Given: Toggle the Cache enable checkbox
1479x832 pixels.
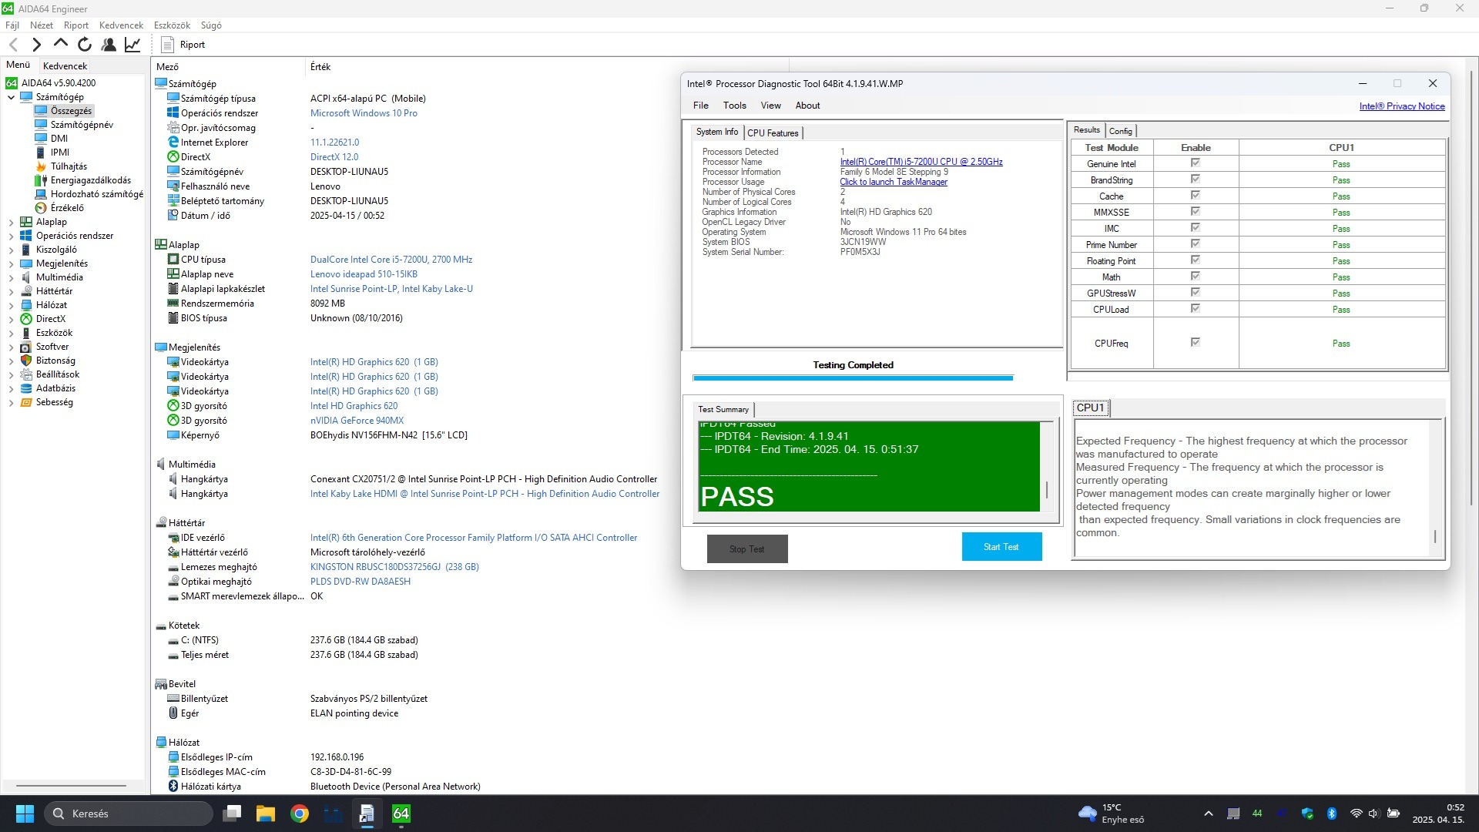Looking at the screenshot, I should click(1196, 195).
